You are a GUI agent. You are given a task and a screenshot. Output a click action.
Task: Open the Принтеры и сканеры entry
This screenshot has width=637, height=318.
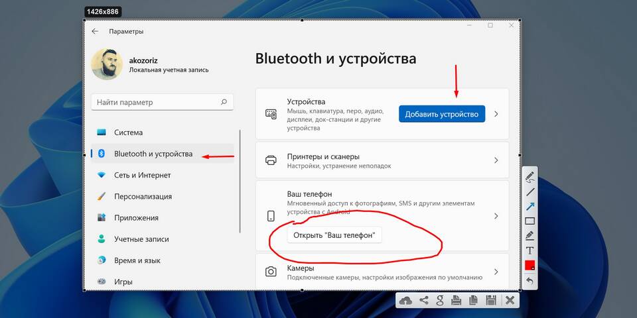382,160
